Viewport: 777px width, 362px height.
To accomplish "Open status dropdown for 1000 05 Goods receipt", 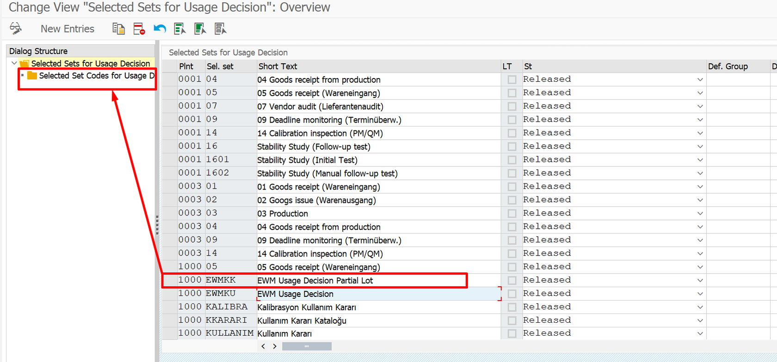I will coord(700,267).
